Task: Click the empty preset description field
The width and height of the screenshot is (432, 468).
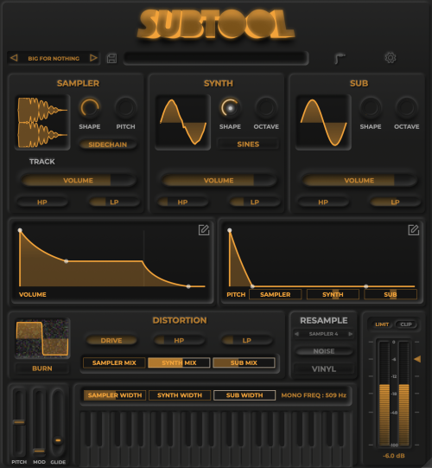Action: point(216,58)
